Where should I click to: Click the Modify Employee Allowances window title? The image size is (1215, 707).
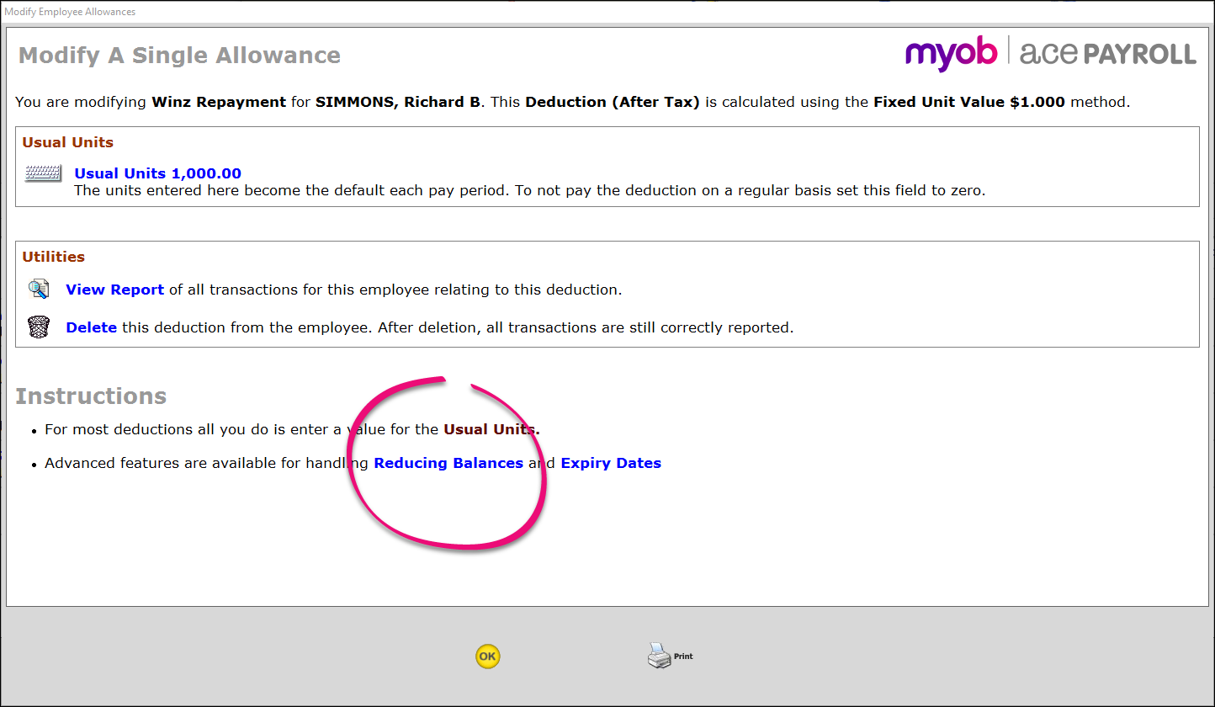[x=70, y=12]
